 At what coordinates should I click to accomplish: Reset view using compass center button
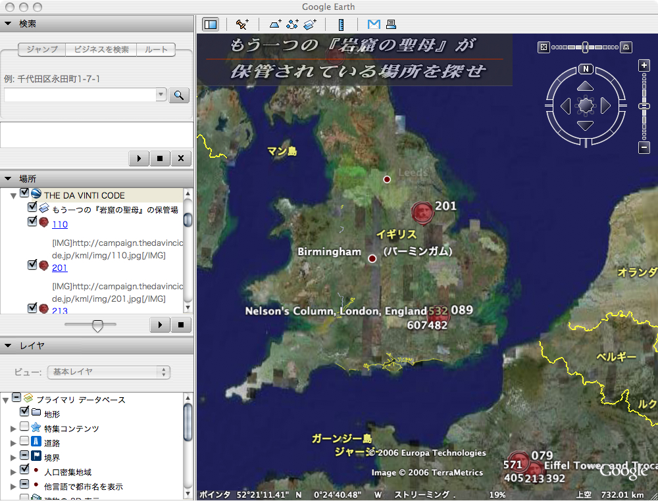click(586, 106)
